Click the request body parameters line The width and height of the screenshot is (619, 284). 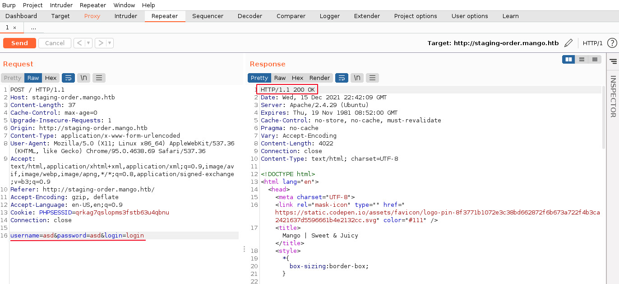coord(78,236)
